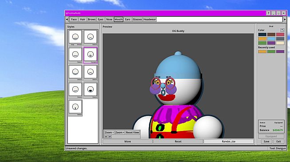Click the Randomize button
The image size is (290, 162).
pos(229,142)
